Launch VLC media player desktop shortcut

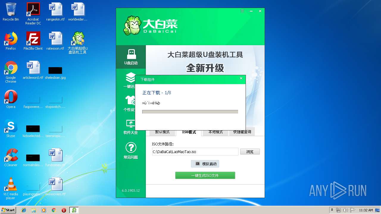click(11, 189)
